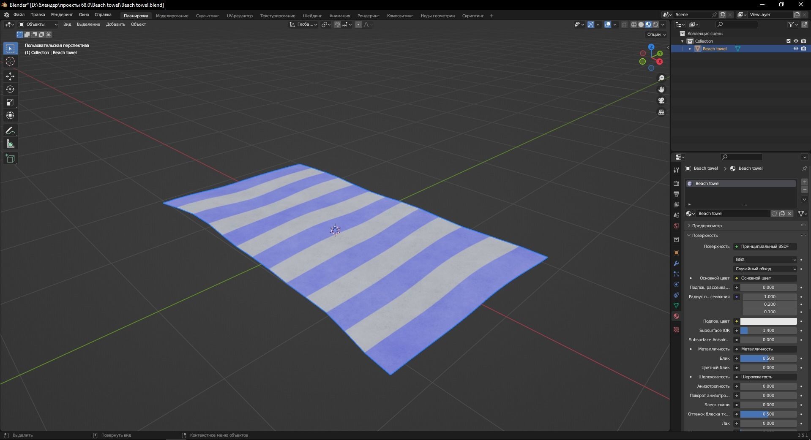The height and width of the screenshot is (440, 811).
Task: Open the viewport Object menu
Action: click(x=138, y=24)
